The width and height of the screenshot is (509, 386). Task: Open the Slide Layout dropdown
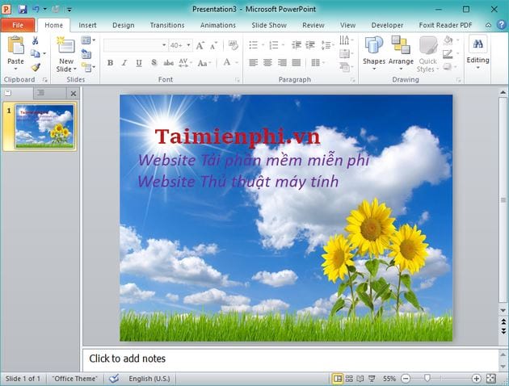pos(88,40)
